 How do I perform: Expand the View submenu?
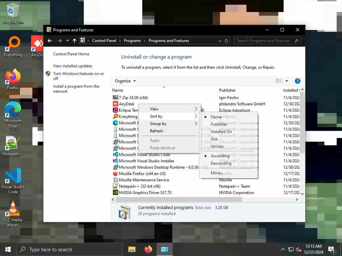click(x=169, y=109)
